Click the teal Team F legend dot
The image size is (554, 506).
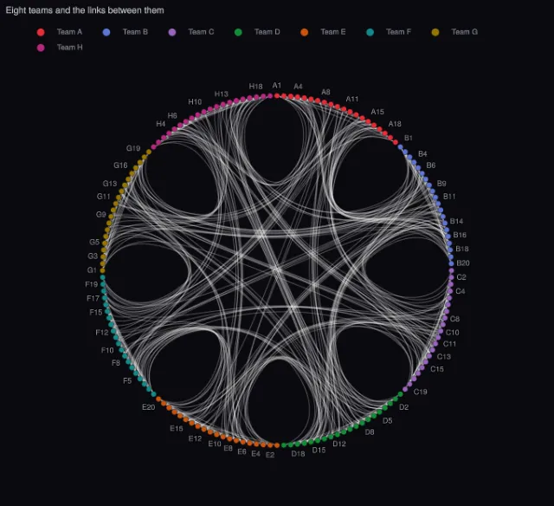pos(370,32)
